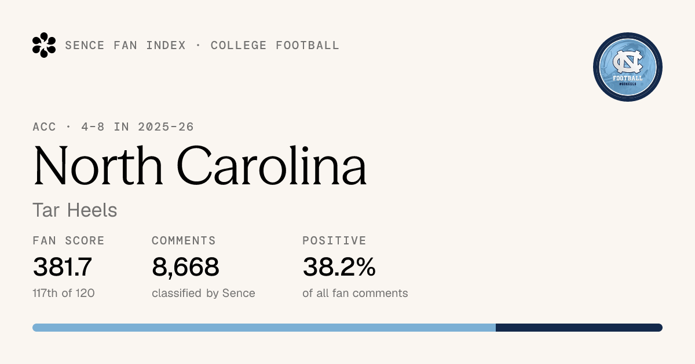Viewport: 695px width, 364px height.
Task: Click the Sence flower logo icon
Action: click(x=44, y=45)
